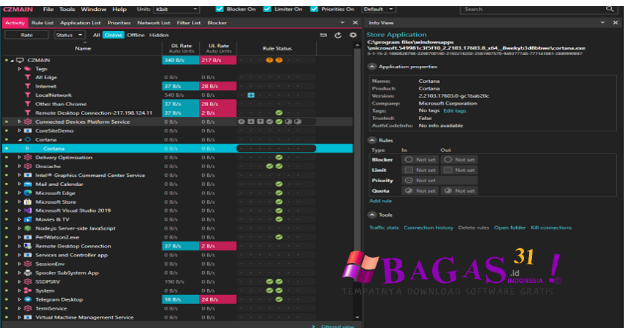Collapse Application properties section

tap(372, 66)
